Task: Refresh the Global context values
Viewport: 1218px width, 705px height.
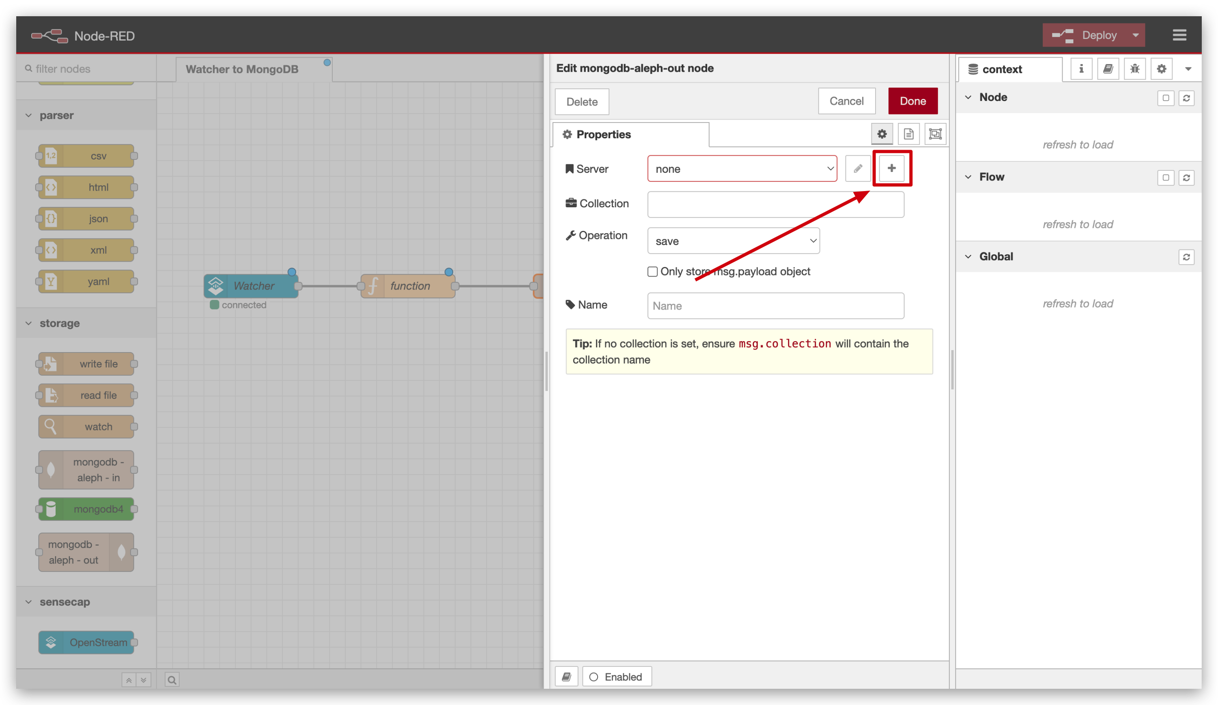Action: 1186,257
